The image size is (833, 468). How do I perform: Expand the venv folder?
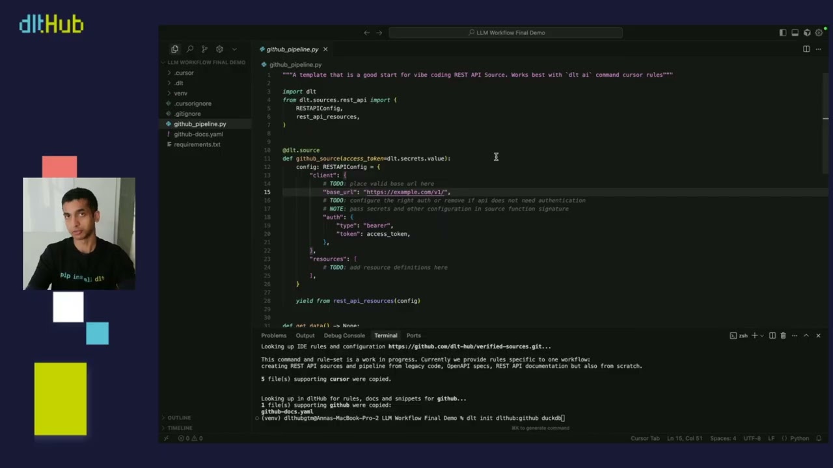(180, 93)
